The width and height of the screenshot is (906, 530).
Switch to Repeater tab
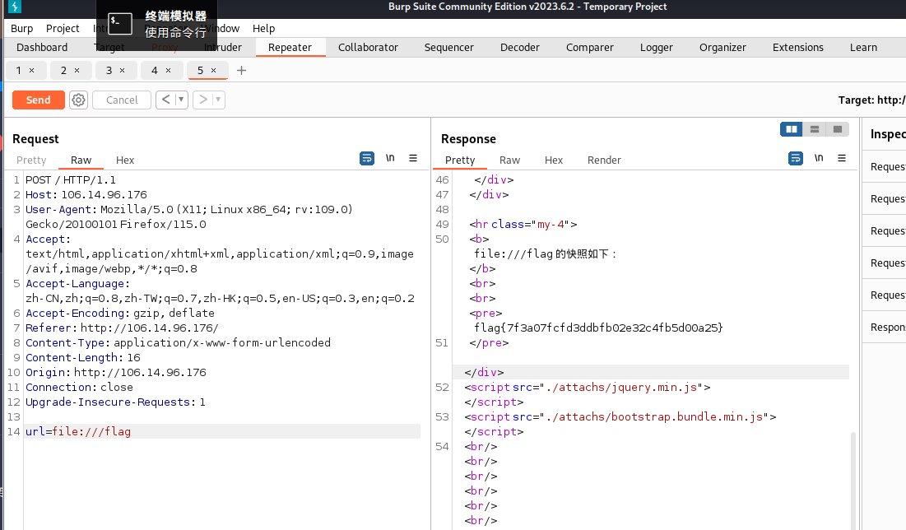(x=290, y=48)
